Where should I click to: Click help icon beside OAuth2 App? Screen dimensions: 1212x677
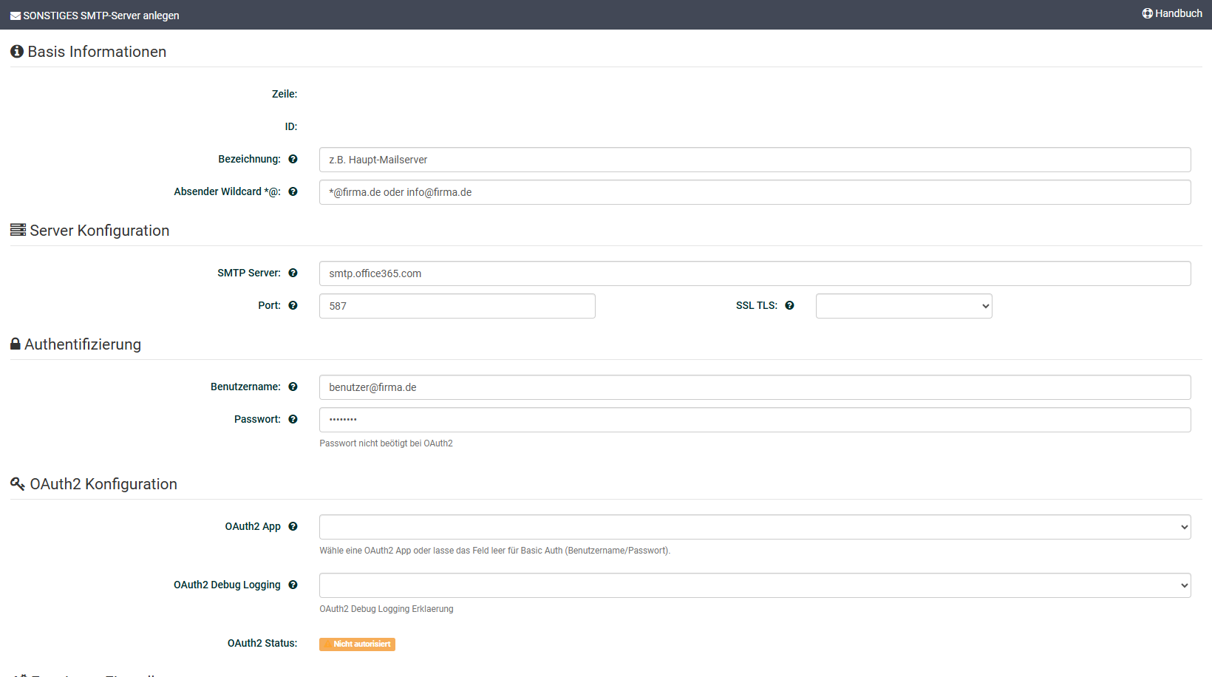pyautogui.click(x=293, y=526)
